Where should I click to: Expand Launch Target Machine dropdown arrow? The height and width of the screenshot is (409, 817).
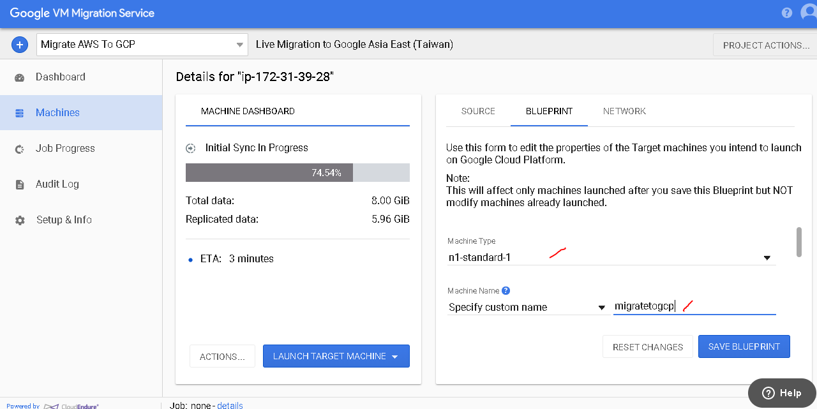click(395, 357)
